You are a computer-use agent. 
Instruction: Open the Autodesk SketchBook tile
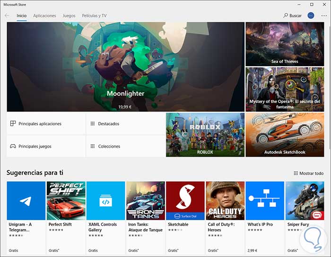pyautogui.click(x=285, y=135)
